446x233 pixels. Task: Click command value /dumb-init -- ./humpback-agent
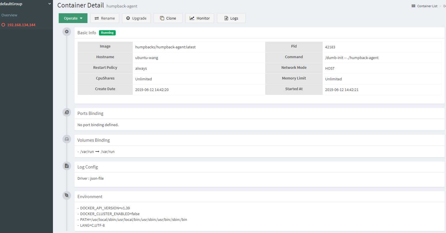[352, 58]
